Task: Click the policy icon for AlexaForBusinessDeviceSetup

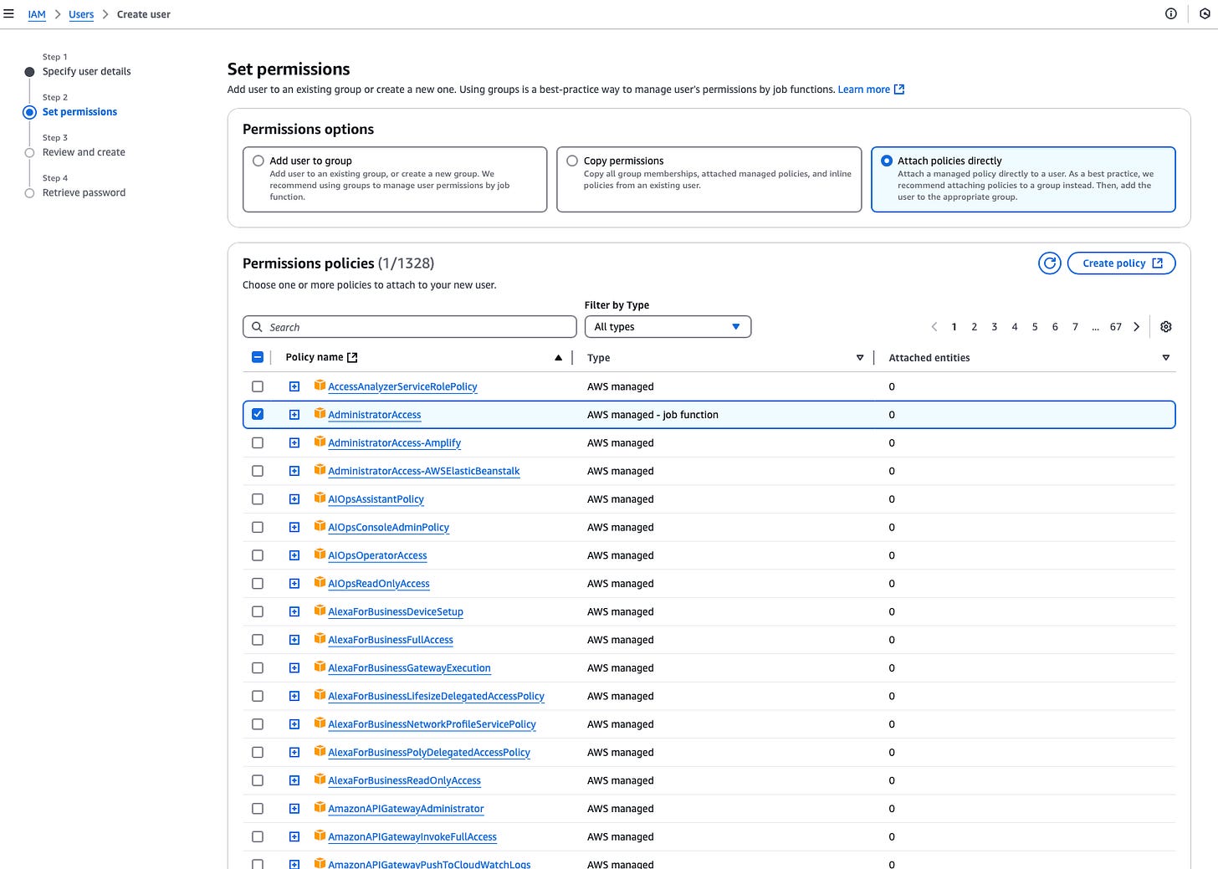Action: (x=320, y=611)
